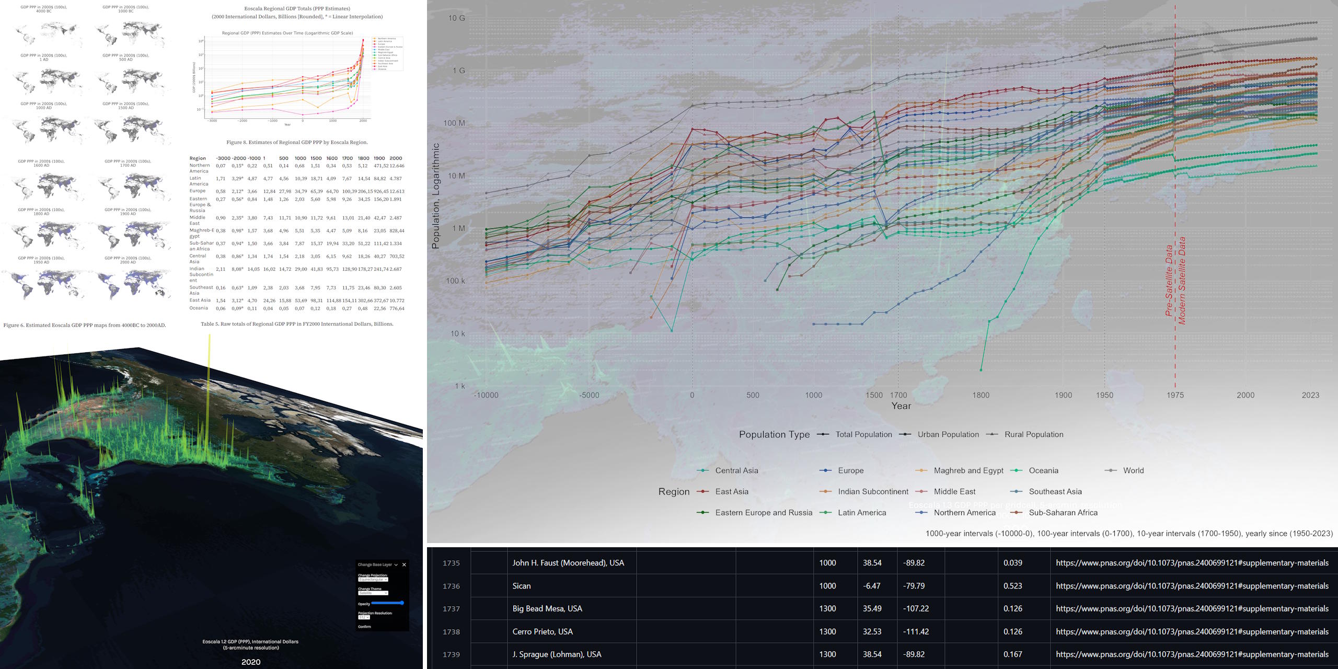Click the 'Figure 8' chart caption
Viewport: 1338px width, 669px height.
pos(297,142)
